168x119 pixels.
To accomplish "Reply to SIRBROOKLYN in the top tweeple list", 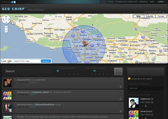I will [x=142, y=106].
